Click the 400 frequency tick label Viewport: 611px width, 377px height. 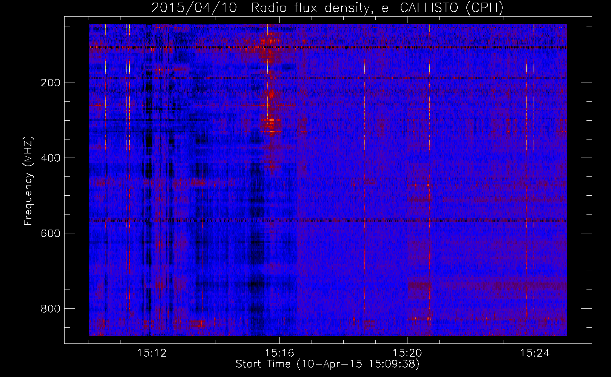pyautogui.click(x=51, y=158)
